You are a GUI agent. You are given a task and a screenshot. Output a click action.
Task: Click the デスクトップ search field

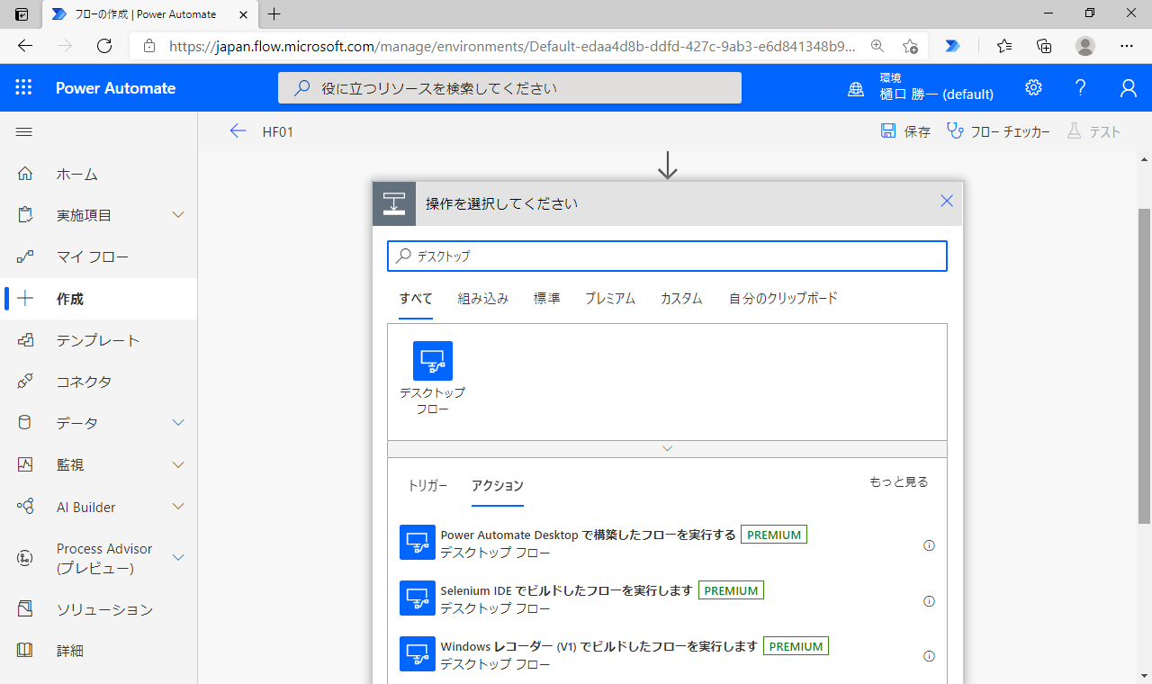667,256
